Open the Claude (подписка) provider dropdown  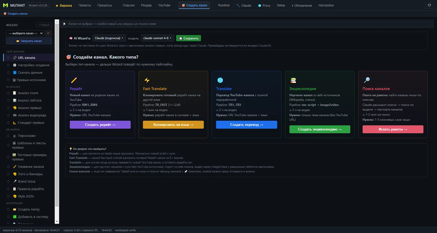[109, 38]
